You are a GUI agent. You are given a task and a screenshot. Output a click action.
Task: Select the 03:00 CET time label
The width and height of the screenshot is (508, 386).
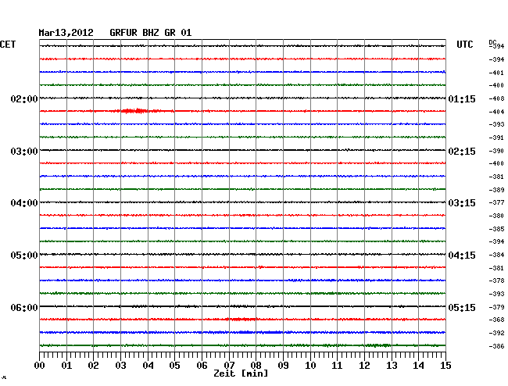tap(24, 152)
